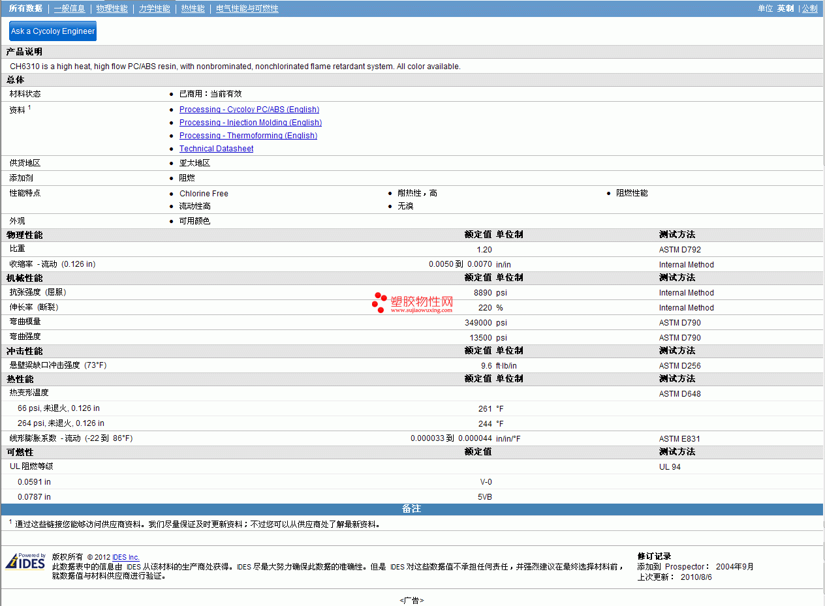
Task: Open the Technical Datasheet link
Action: coord(216,149)
